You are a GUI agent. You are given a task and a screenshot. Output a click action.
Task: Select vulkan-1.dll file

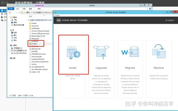pos(34,72)
